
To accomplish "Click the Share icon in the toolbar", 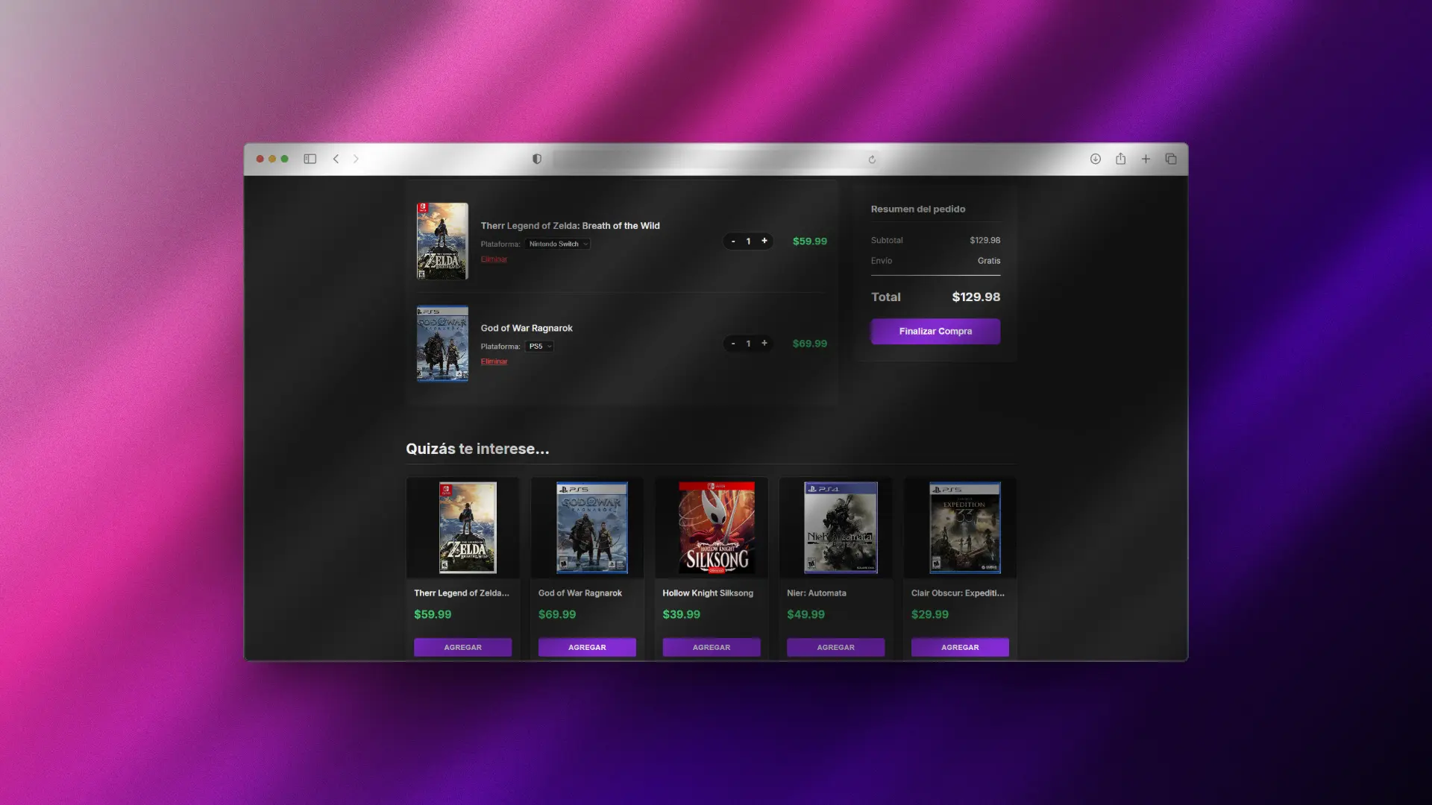I will [x=1121, y=159].
